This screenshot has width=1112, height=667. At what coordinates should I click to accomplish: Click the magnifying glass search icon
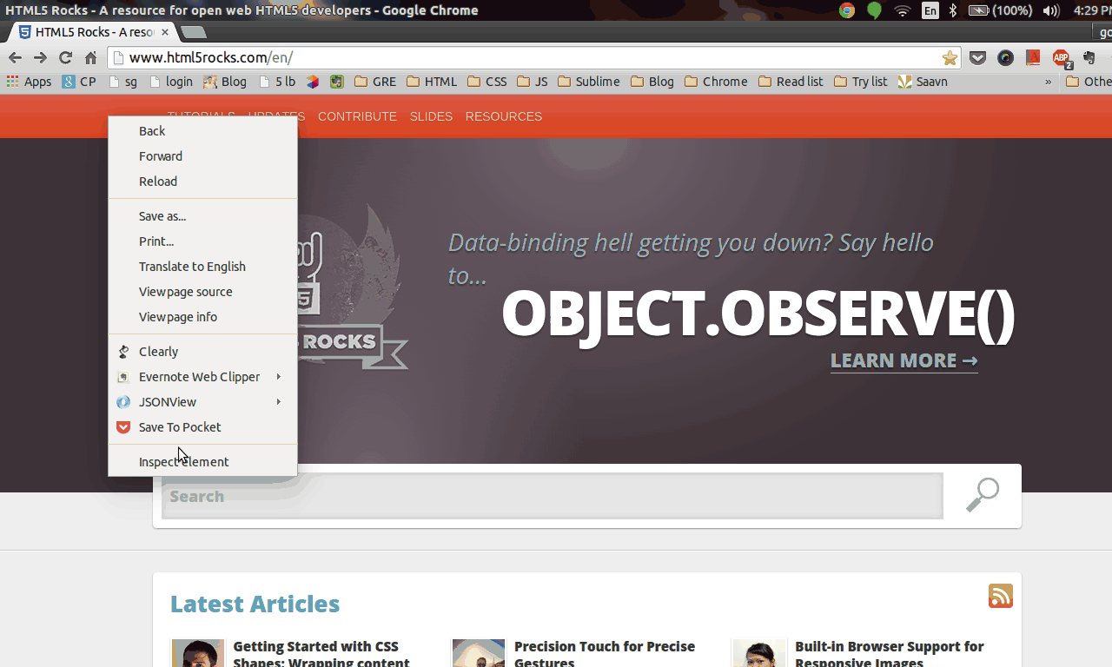pyautogui.click(x=982, y=495)
